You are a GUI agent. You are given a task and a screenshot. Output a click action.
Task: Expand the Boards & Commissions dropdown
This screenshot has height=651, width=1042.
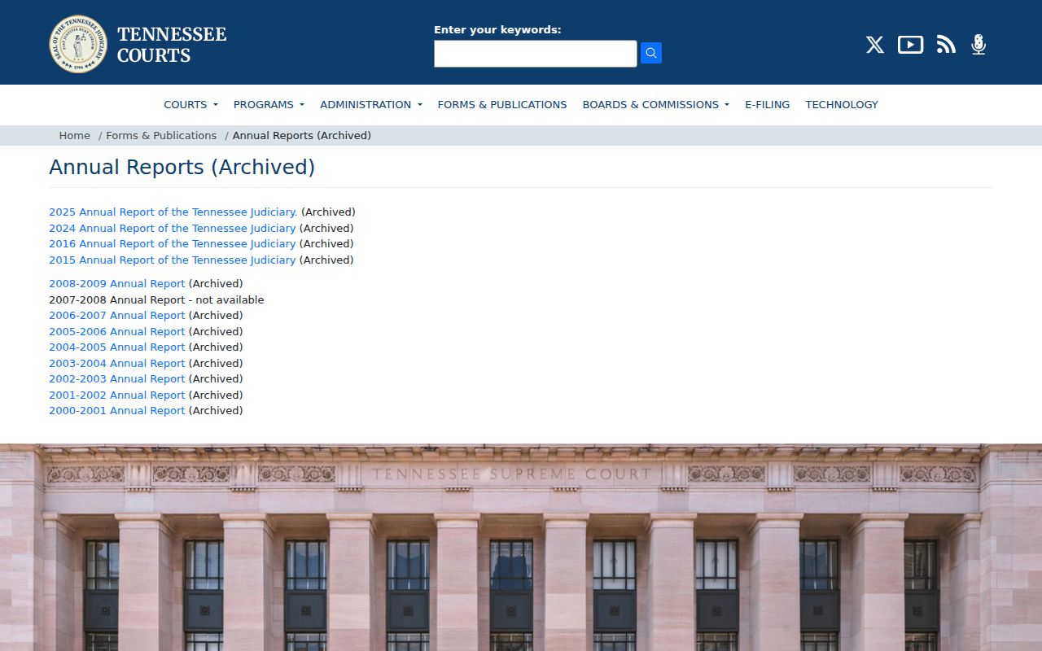click(656, 104)
